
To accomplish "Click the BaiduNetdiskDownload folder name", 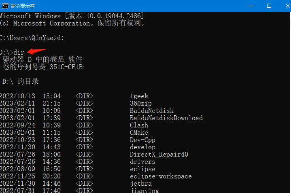I will tap(166, 118).
